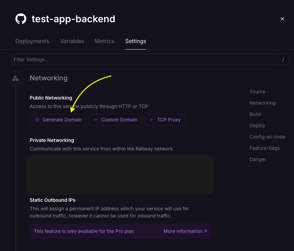Open the Metrics tab
This screenshot has width=294, height=251.
(x=104, y=41)
